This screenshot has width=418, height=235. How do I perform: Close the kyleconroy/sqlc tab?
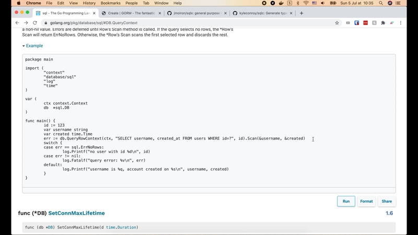coord(292,13)
